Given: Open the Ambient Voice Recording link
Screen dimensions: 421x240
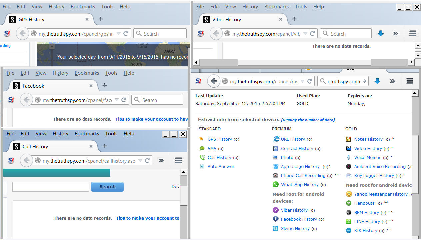Looking at the screenshot, I should pyautogui.click(x=380, y=166).
